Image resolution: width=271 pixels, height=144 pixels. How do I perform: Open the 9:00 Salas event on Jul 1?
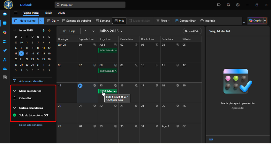click(x=108, y=51)
